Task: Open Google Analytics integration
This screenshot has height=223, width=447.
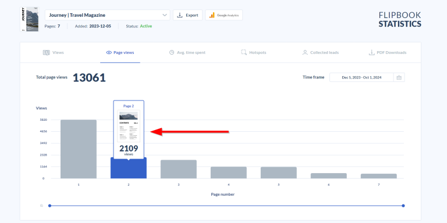Action: tap(223, 15)
